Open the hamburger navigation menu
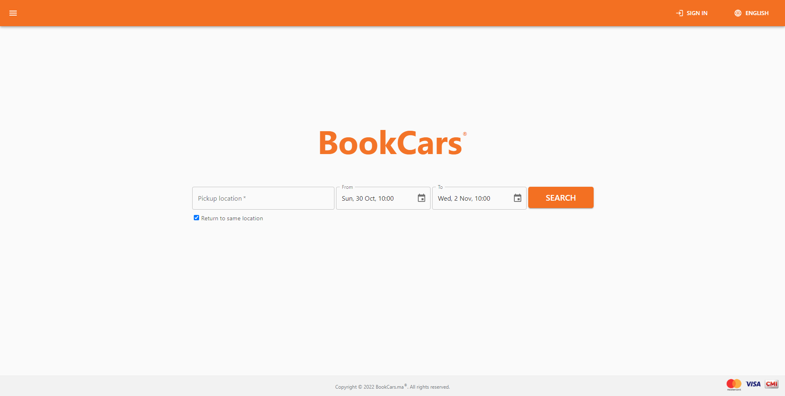 point(13,13)
